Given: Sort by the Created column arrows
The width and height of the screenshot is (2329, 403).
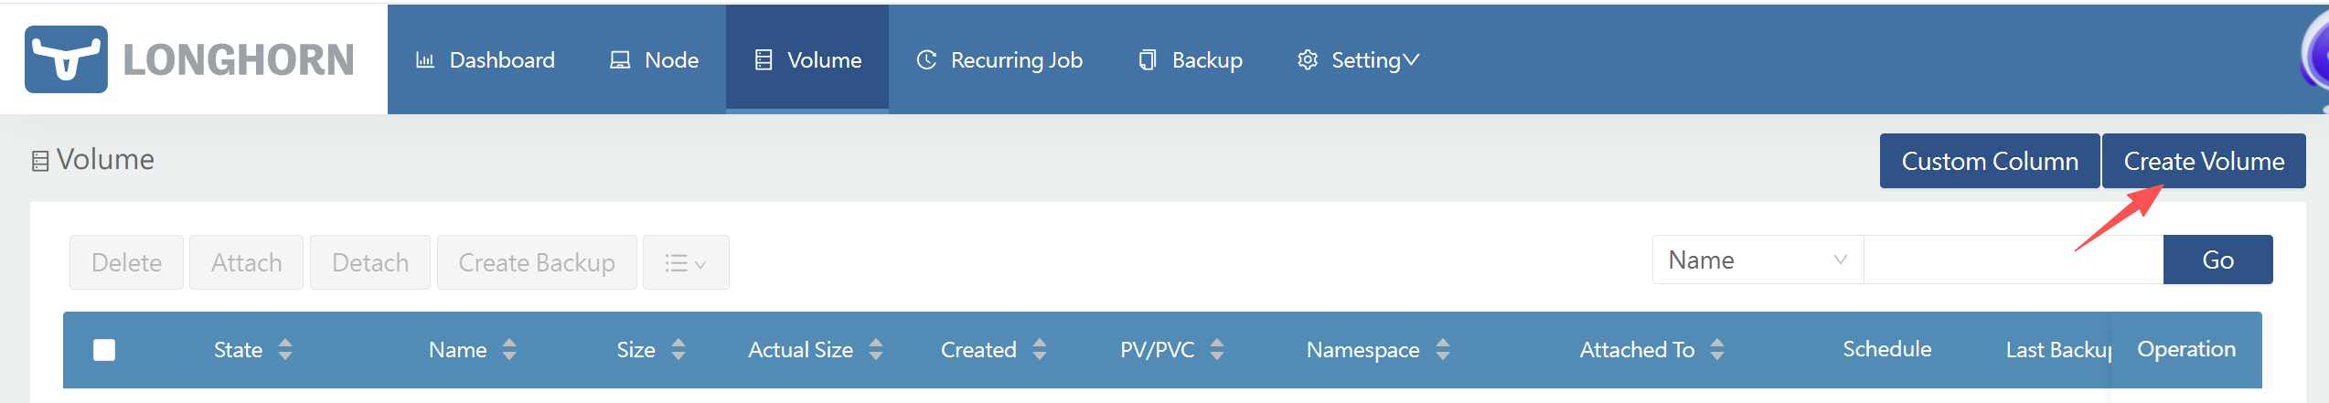Looking at the screenshot, I should pyautogui.click(x=1040, y=349).
